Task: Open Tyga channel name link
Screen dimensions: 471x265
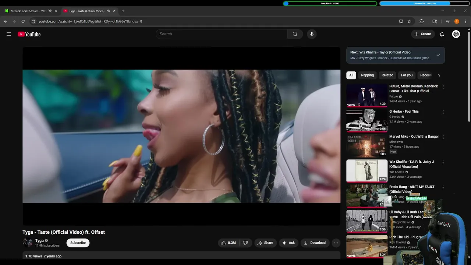Action: (39, 241)
